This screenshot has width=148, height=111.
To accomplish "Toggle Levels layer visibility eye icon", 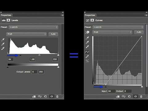I will [52, 97].
